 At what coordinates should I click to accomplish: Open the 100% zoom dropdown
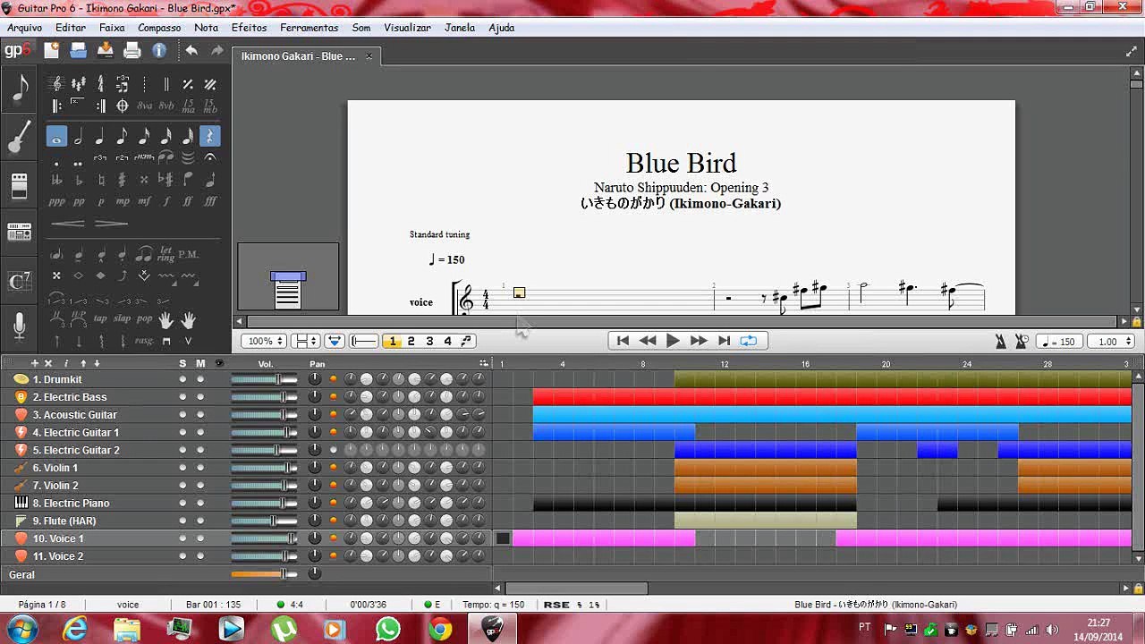coord(265,341)
